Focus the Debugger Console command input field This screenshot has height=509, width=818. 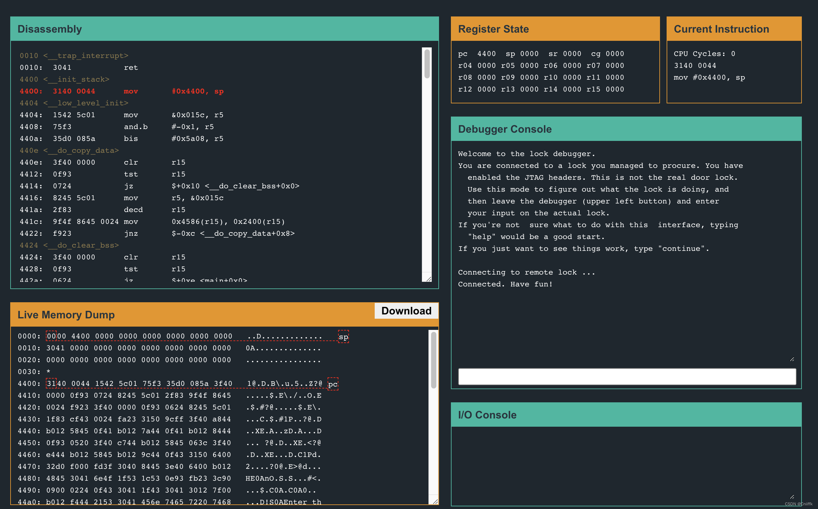pyautogui.click(x=627, y=376)
